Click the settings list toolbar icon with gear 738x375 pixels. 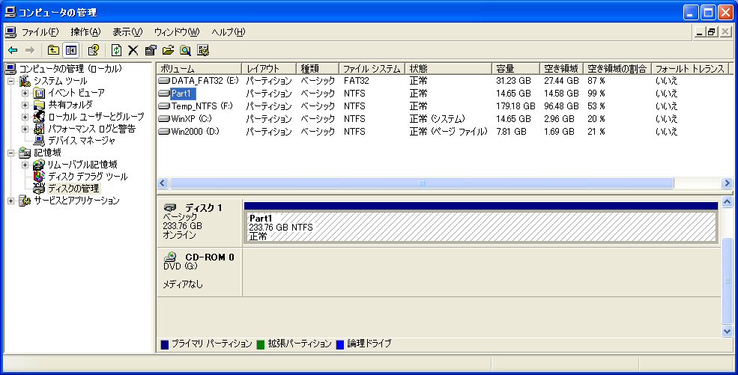[203, 50]
